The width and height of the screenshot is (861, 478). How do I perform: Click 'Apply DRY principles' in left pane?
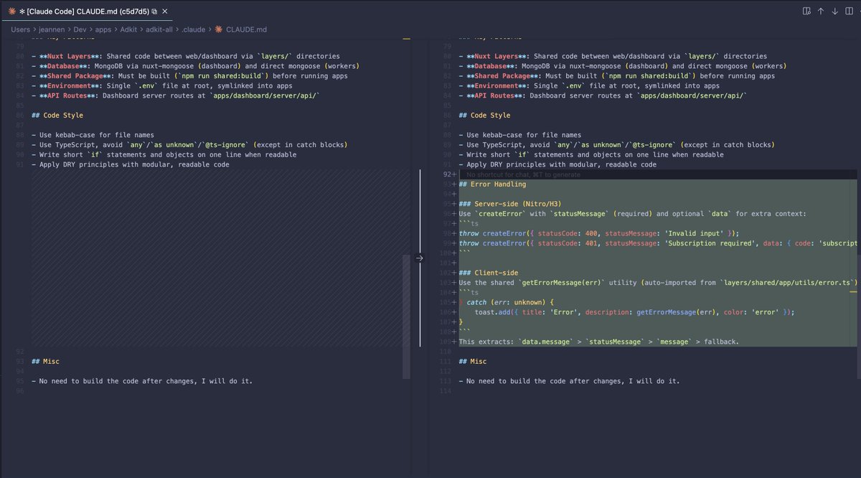[x=131, y=164]
